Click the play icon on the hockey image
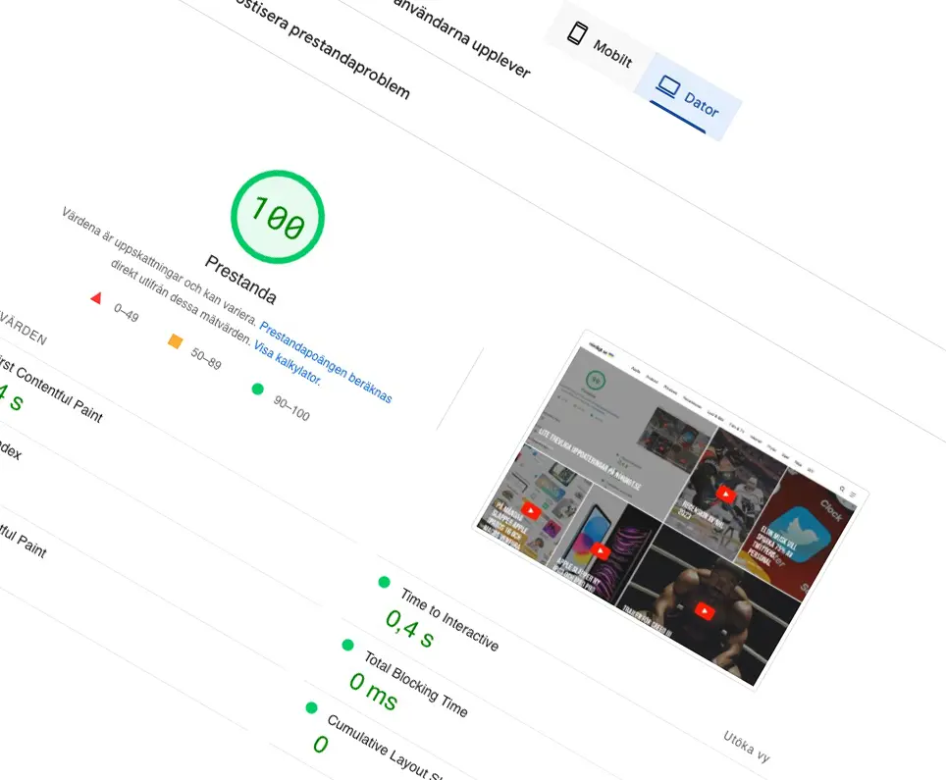 pyautogui.click(x=725, y=494)
